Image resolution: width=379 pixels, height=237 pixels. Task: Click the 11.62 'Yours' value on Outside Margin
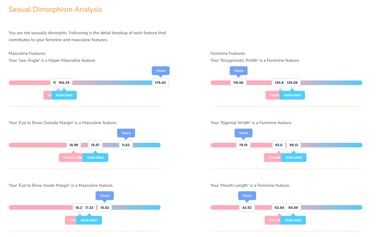tap(126, 145)
